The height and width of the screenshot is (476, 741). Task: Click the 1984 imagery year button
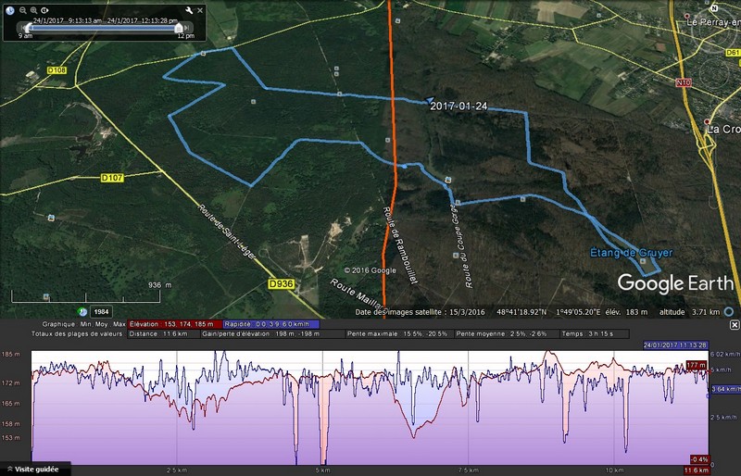101,312
